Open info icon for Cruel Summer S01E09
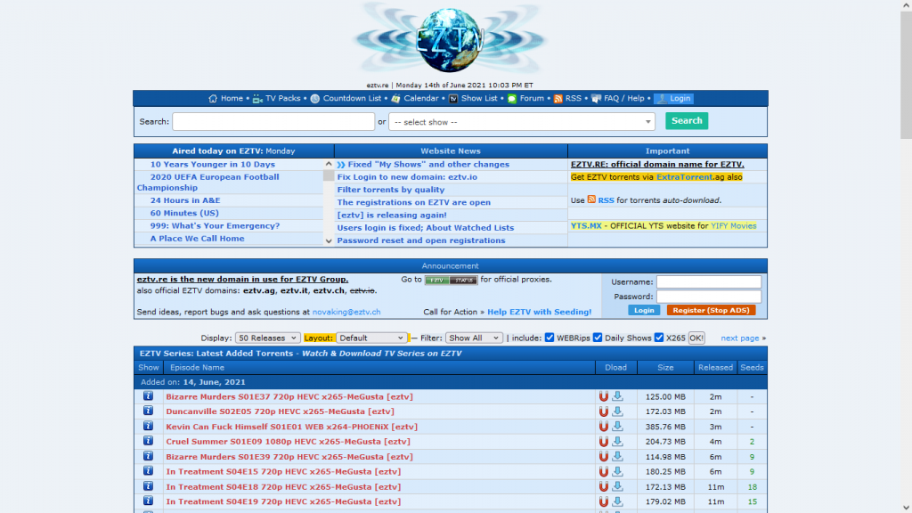 pyautogui.click(x=149, y=442)
